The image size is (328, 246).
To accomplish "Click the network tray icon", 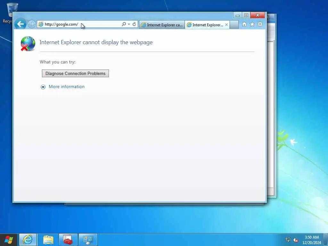I will click(288, 240).
